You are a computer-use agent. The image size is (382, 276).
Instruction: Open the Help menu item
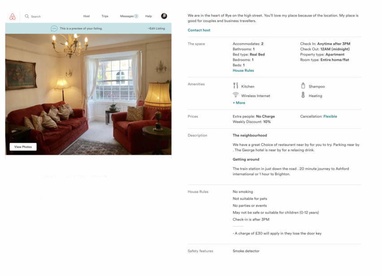coord(148,16)
